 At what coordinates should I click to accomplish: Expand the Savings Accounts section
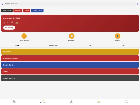point(70,58)
